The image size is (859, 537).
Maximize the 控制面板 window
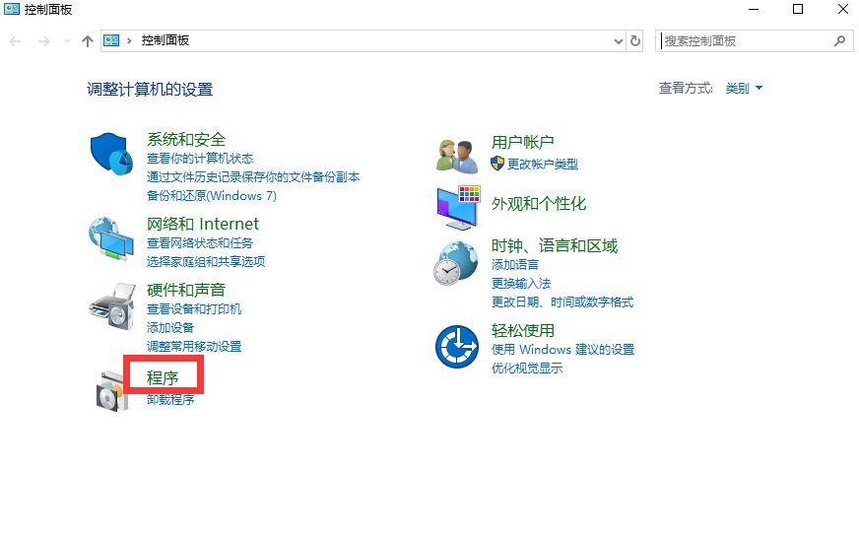[x=798, y=9]
